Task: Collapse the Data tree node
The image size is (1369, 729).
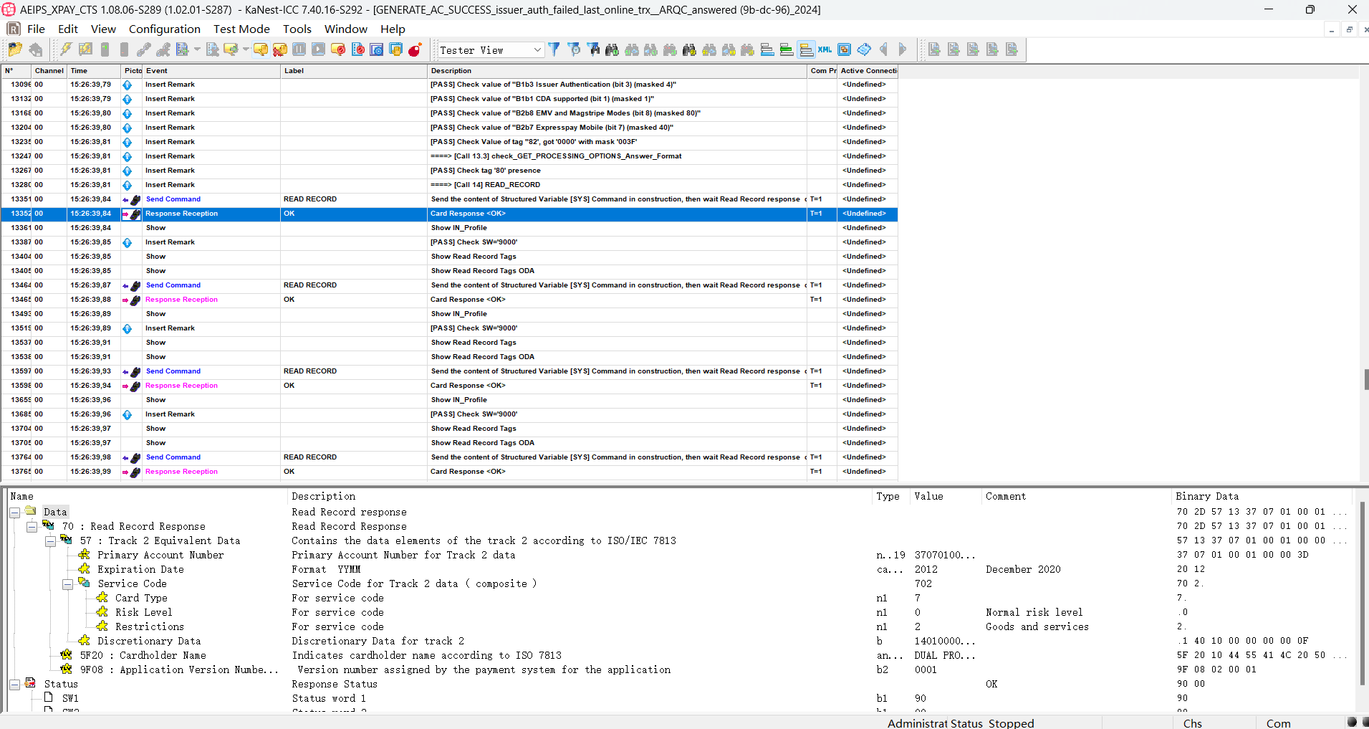Action: click(14, 513)
